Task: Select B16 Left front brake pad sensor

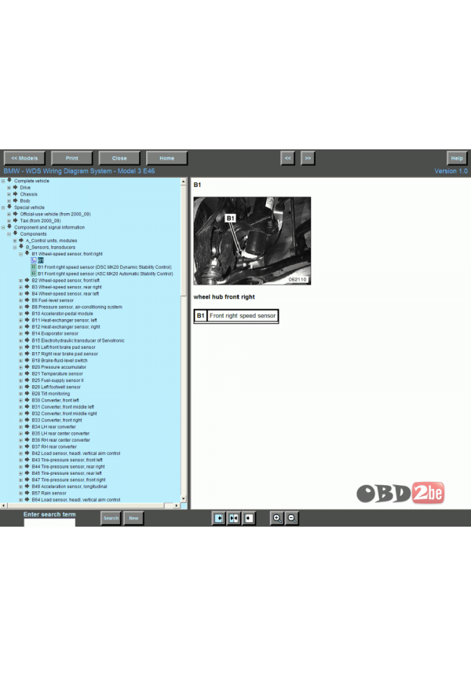Action: (64, 347)
